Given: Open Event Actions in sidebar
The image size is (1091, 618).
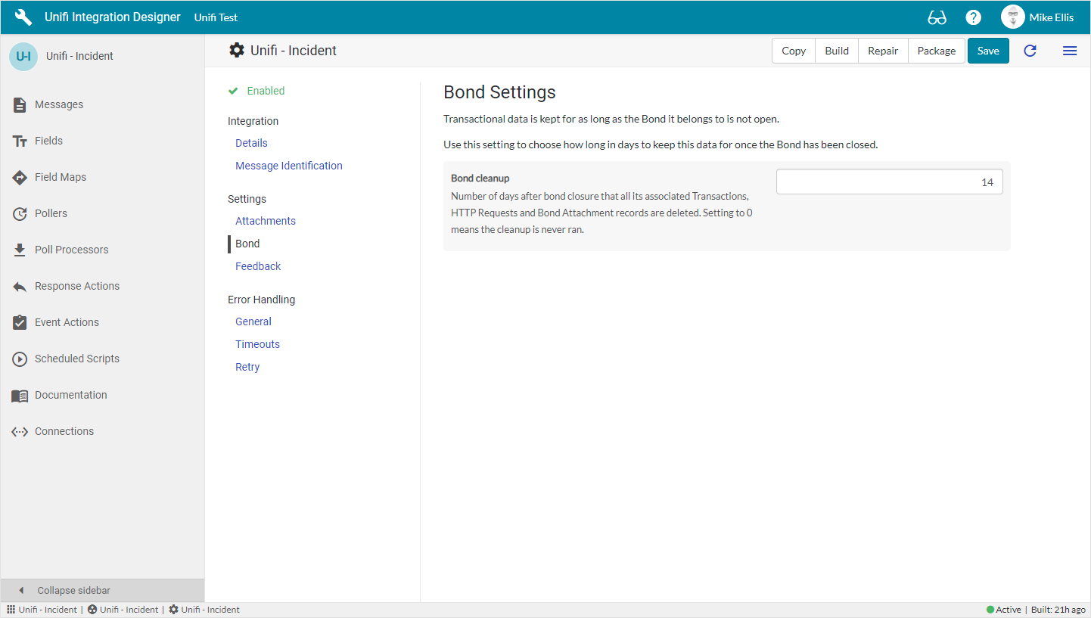Looking at the screenshot, I should click(67, 322).
